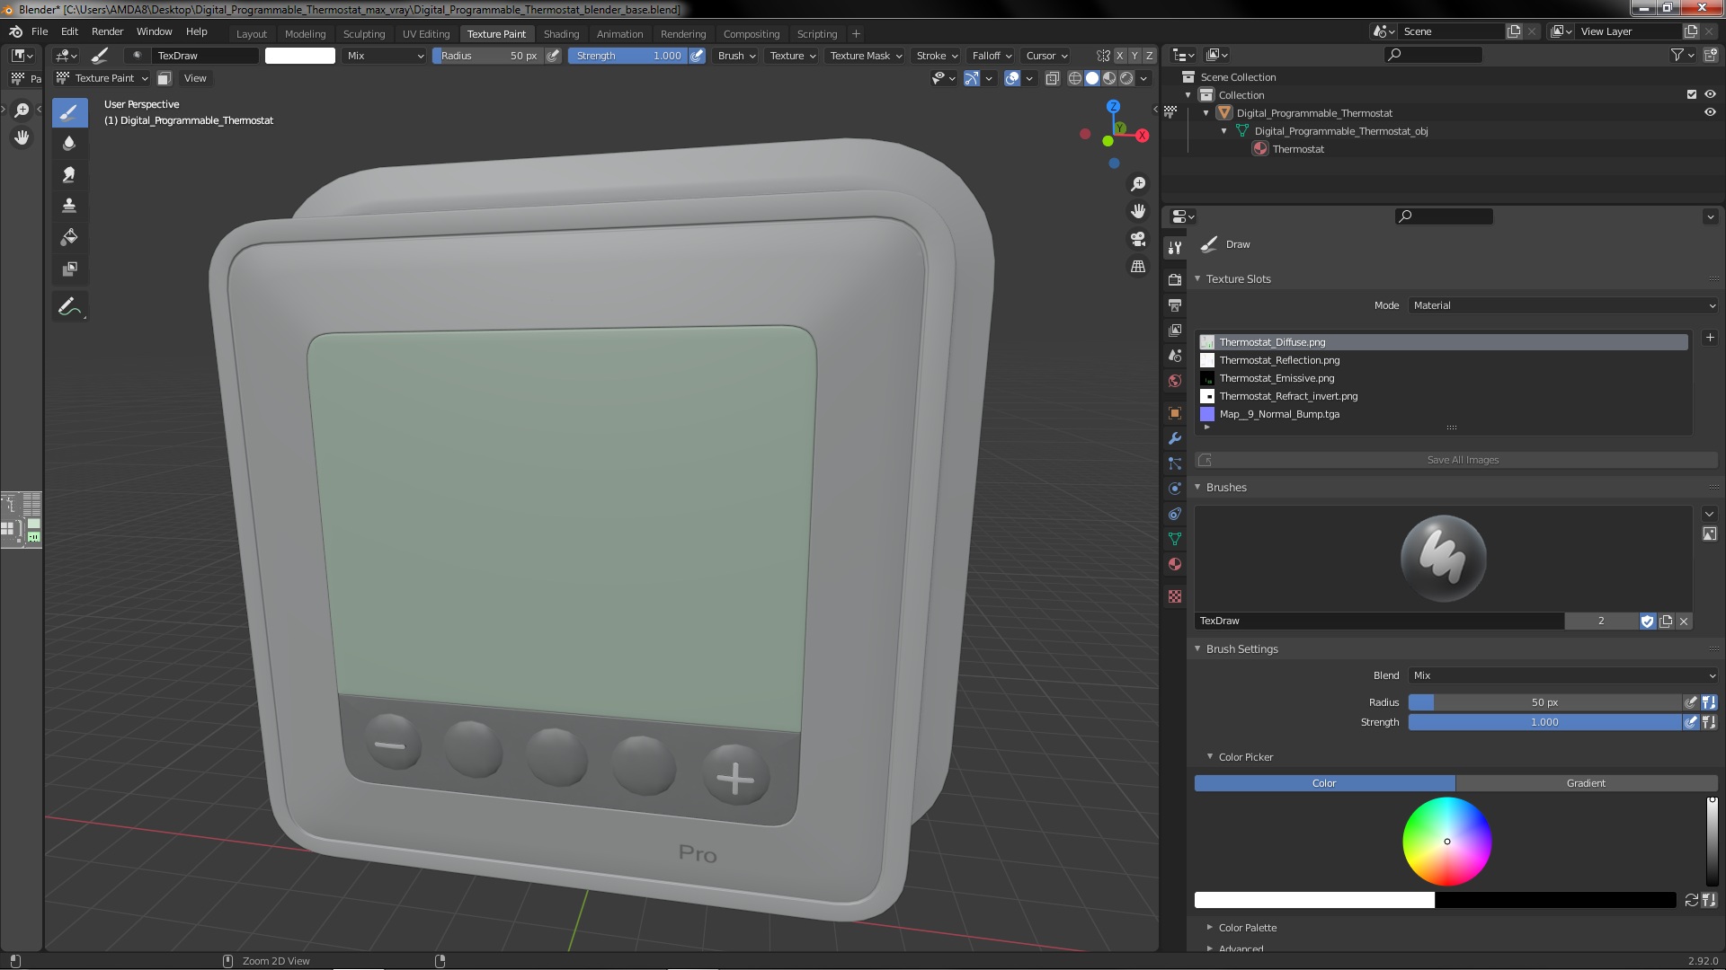
Task: Click Save All Images button
Action: click(x=1462, y=460)
